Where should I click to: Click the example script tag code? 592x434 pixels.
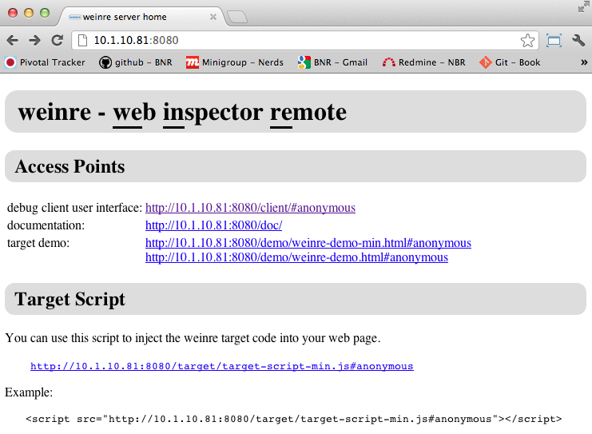click(x=294, y=419)
